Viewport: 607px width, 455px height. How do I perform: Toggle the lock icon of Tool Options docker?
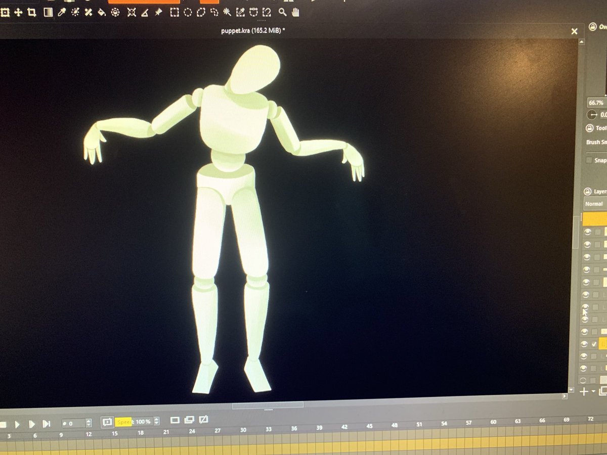coord(589,128)
